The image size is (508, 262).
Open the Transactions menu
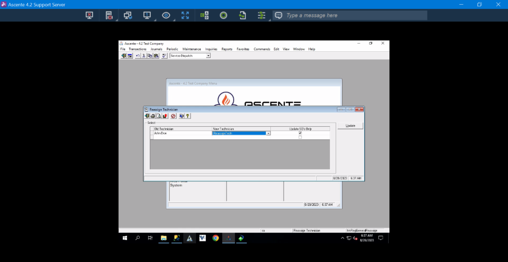[138, 49]
